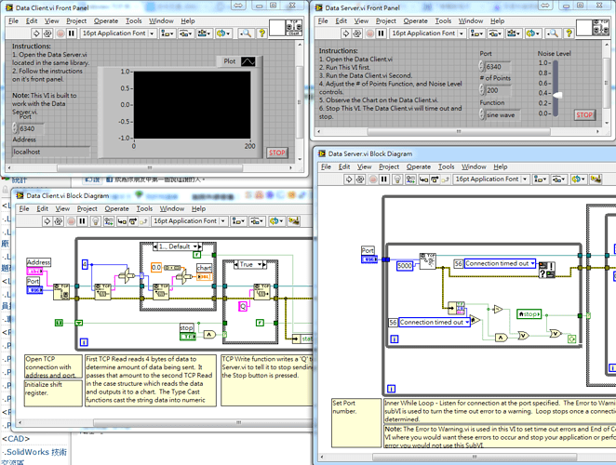This screenshot has height=465, width=616.
Task: Pause the Data Client block diagram
Action: click(x=82, y=221)
